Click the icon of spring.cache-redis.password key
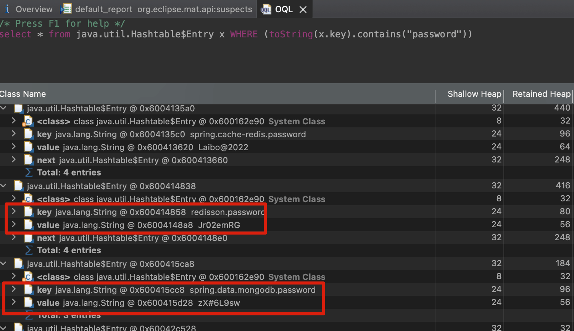The width and height of the screenshot is (574, 331). 29,134
